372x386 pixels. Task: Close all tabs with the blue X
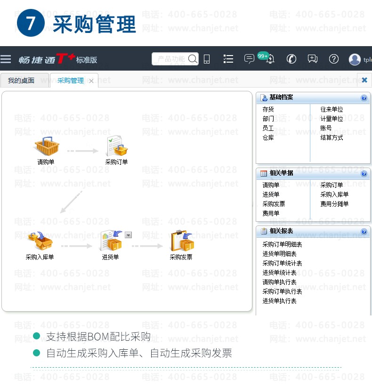[364, 80]
